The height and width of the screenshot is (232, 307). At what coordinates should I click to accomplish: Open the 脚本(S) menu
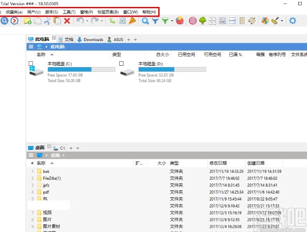(x=52, y=12)
